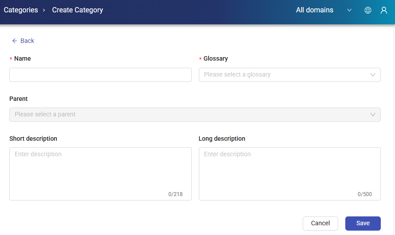Go back using the Back link

27,41
